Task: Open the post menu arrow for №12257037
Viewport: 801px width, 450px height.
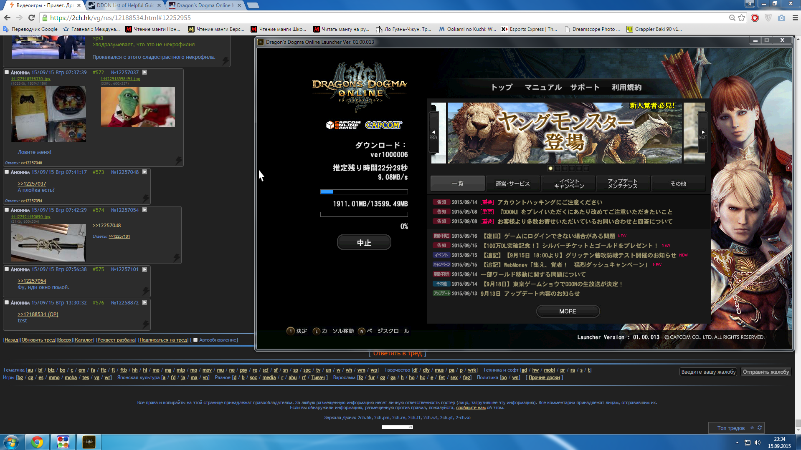Action: [x=144, y=72]
